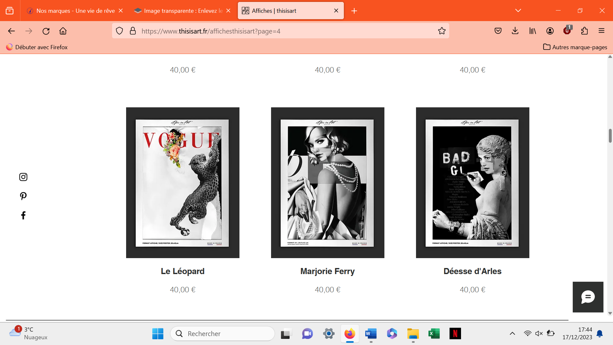Open the downloads panel

(x=515, y=31)
